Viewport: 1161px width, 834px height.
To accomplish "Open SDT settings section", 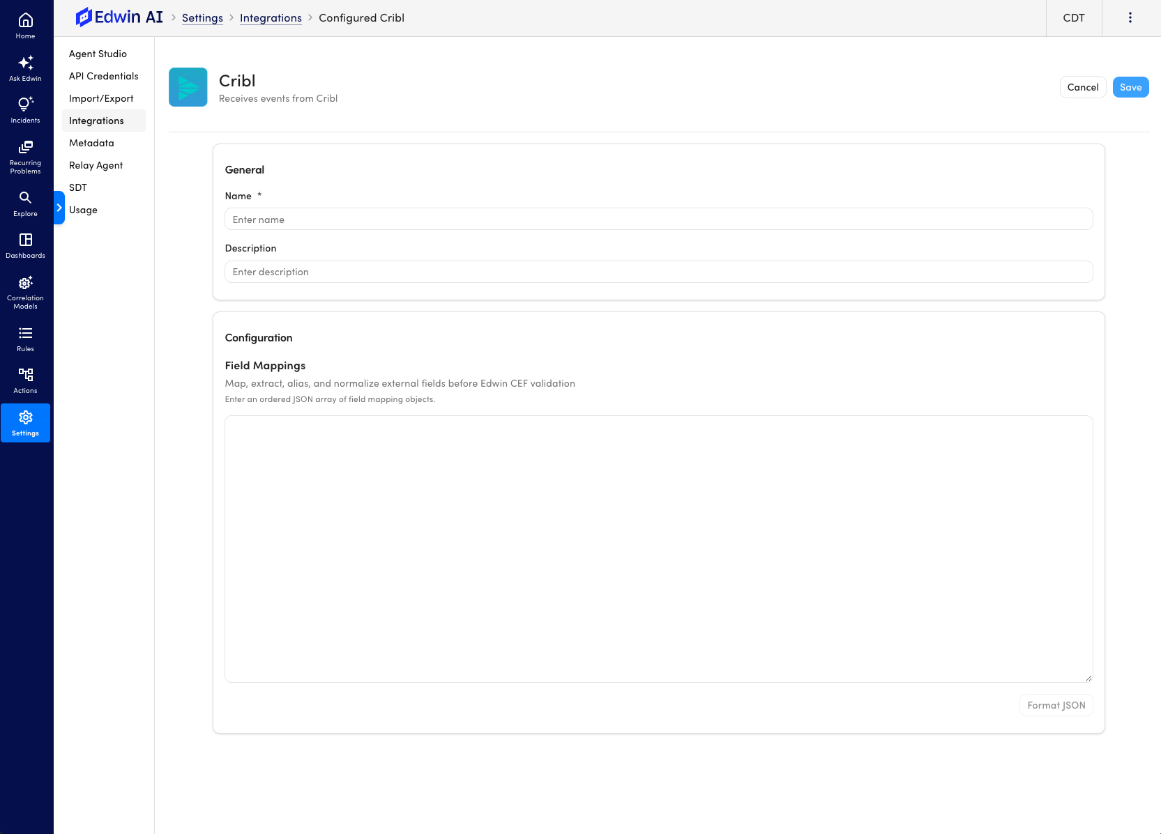I will coord(78,187).
